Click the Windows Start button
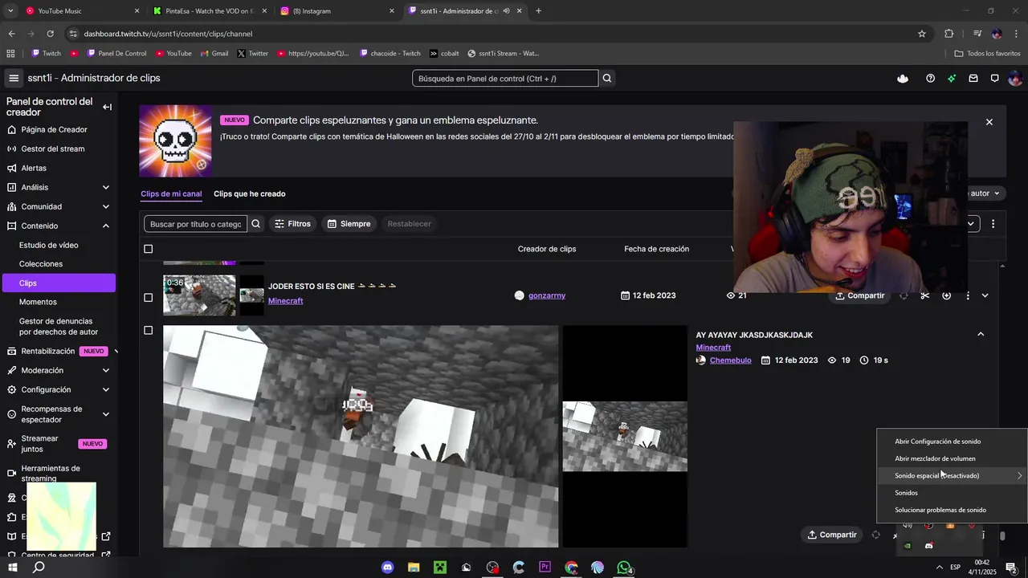1028x578 pixels. 13,568
